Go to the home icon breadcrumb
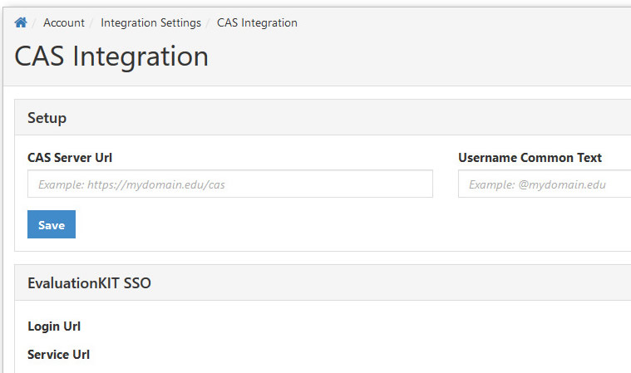Screen dimensions: 631x373 click(x=21, y=22)
